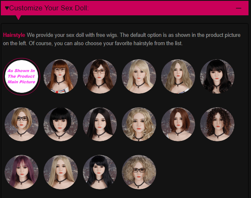
Task: Choose the short black bob with blunt bangs
Action: click(60, 124)
